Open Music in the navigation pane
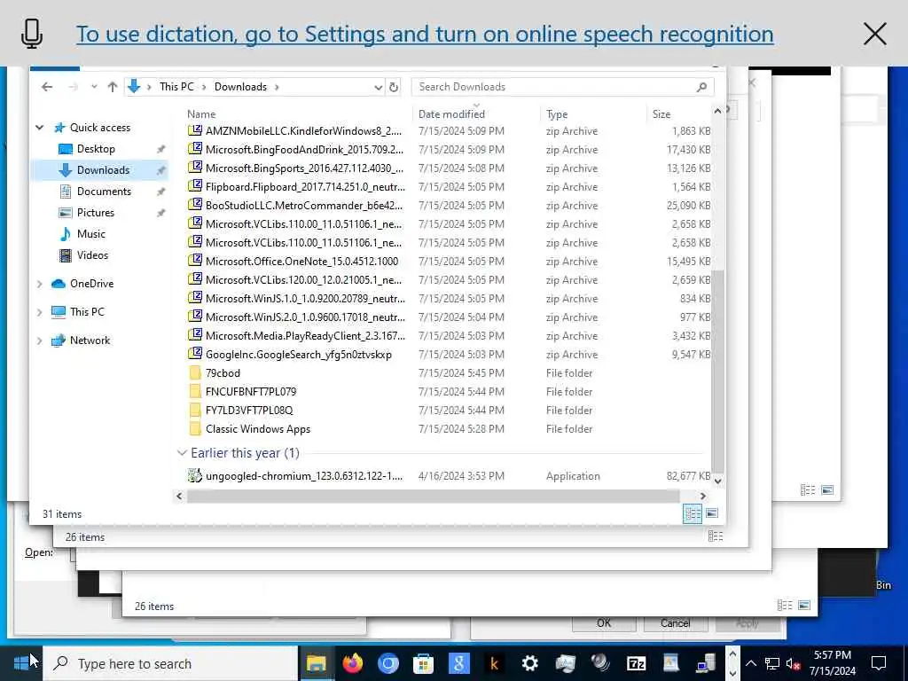Screen dimensions: 908x681 pos(91,234)
